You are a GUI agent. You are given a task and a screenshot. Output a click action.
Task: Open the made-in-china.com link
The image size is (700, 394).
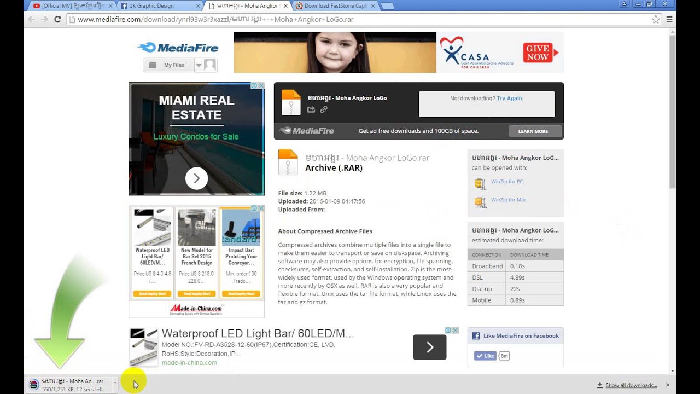(x=189, y=363)
